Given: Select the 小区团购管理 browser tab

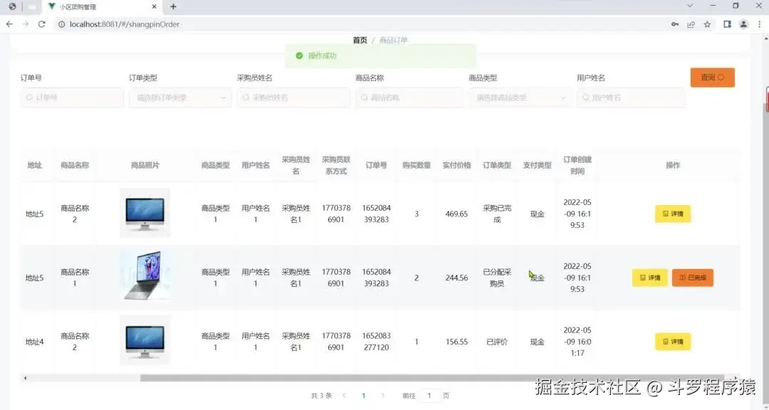Looking at the screenshot, I should pyautogui.click(x=103, y=7).
